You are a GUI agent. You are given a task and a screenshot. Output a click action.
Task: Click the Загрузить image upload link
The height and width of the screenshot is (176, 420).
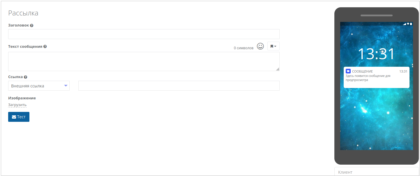(x=17, y=105)
